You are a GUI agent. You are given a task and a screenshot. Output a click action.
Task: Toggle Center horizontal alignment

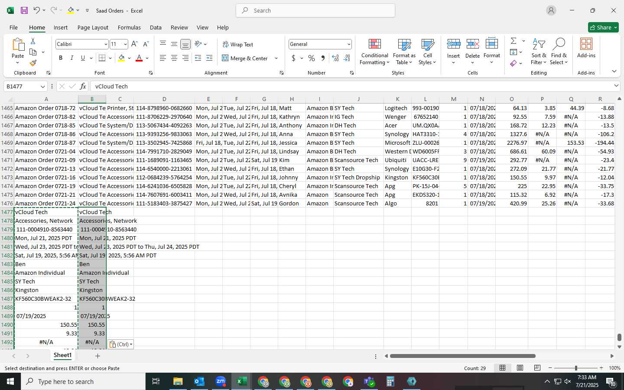click(174, 58)
